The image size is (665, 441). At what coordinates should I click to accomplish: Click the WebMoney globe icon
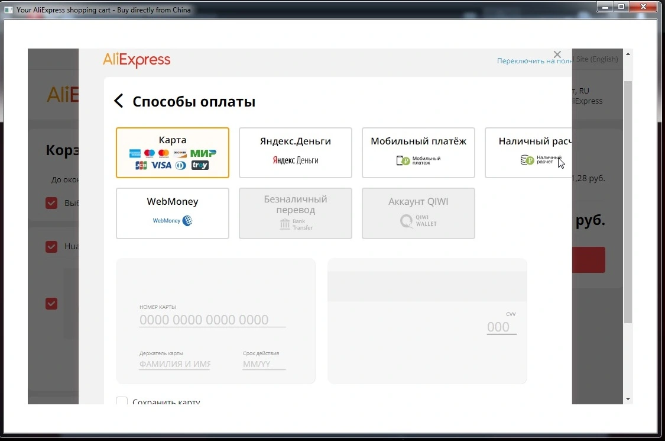point(187,220)
